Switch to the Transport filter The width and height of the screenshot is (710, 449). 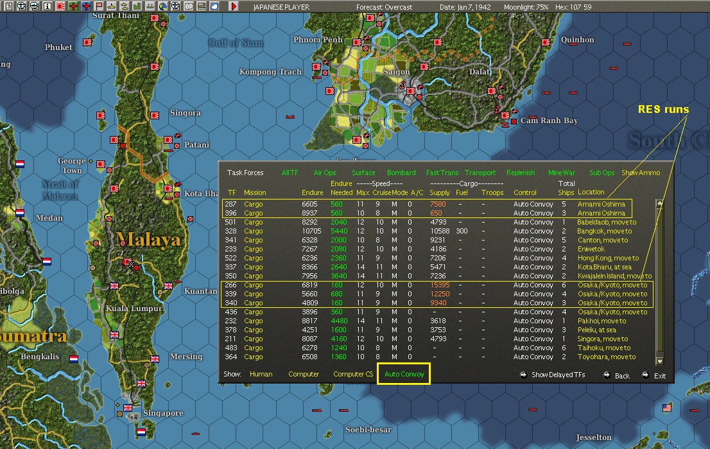[480, 173]
